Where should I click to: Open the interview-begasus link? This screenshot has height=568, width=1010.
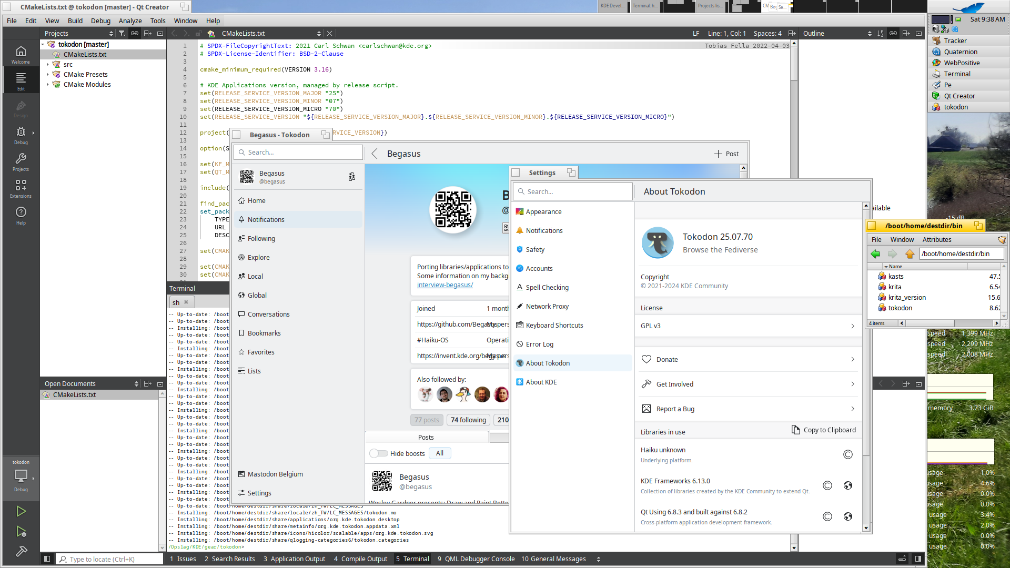click(445, 285)
